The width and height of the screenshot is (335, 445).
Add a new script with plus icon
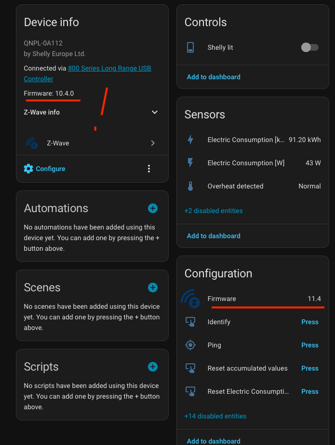tap(153, 367)
